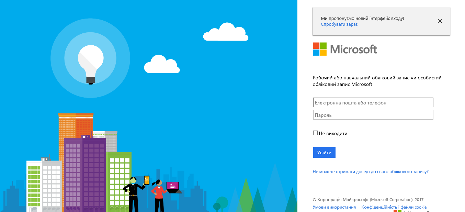Close the new sign-in interface notification
Screen dimensions: 465x212
[x=440, y=21]
